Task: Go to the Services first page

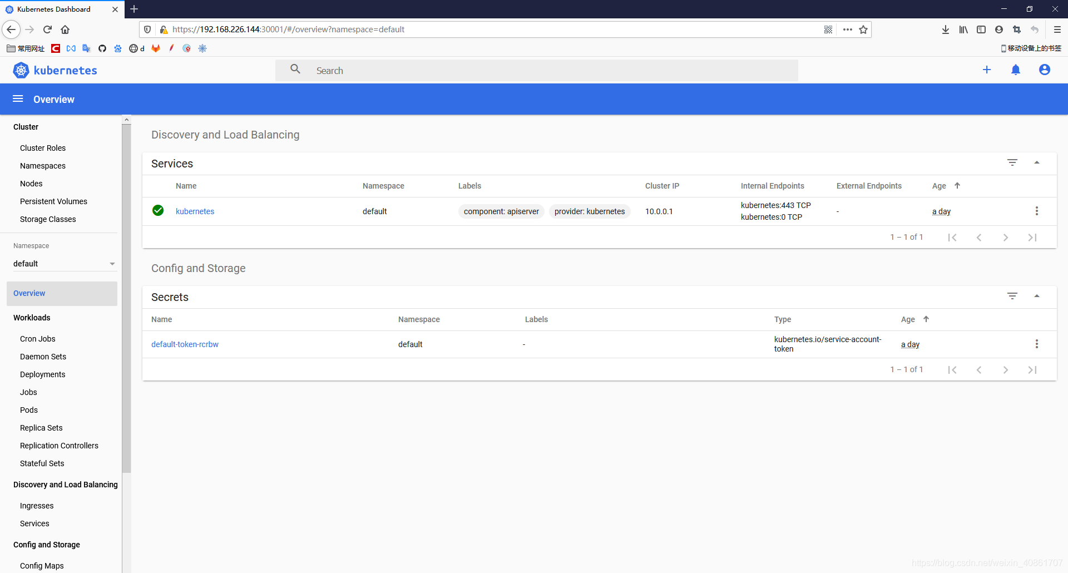Action: [x=952, y=238]
